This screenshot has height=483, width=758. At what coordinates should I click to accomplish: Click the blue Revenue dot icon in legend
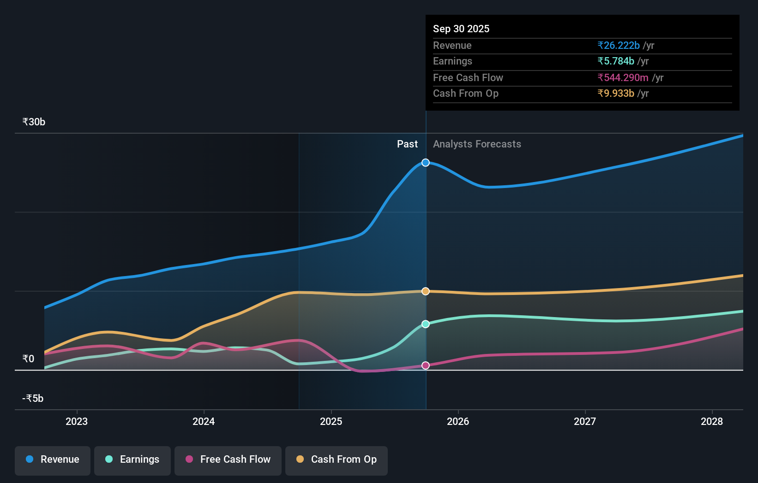point(30,459)
